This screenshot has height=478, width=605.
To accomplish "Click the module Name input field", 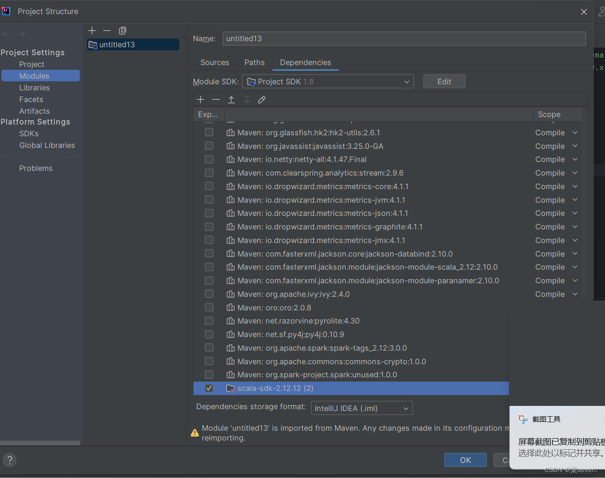I will pyautogui.click(x=404, y=38).
